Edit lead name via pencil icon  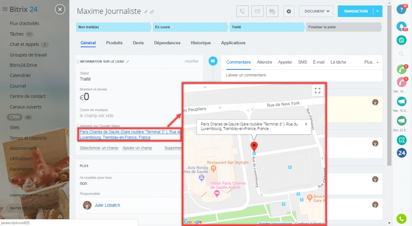pos(146,12)
